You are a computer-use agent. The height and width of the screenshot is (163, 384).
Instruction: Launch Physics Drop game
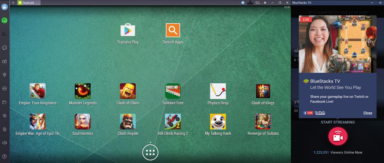coord(218,94)
